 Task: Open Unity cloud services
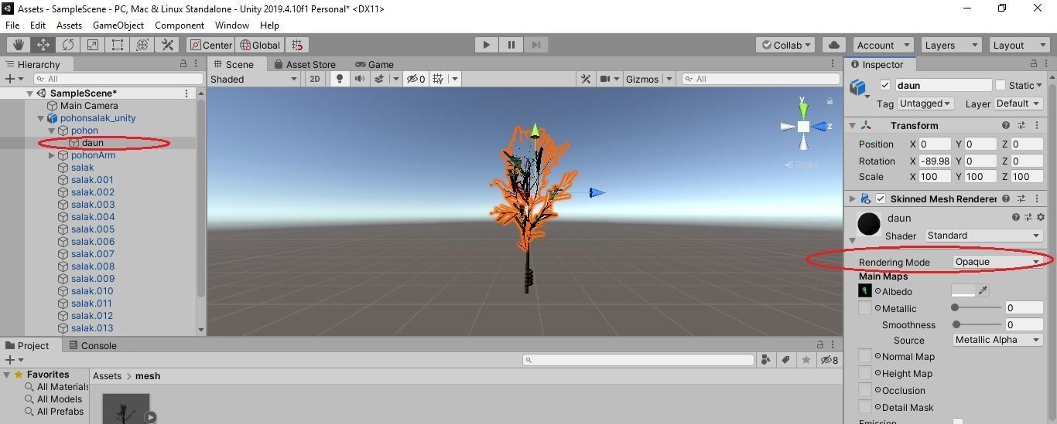(x=833, y=45)
